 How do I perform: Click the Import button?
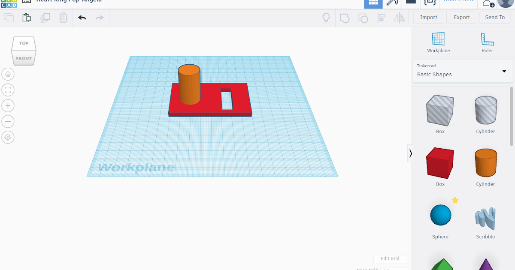pyautogui.click(x=428, y=18)
